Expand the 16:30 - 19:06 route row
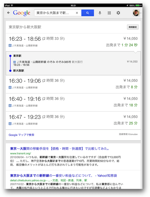The image size is (150, 197). pyautogui.click(x=73, y=84)
